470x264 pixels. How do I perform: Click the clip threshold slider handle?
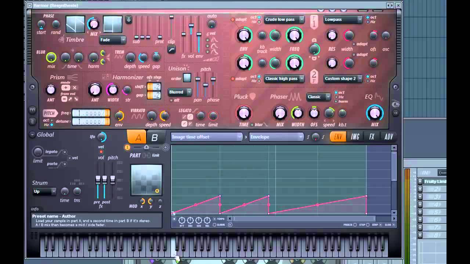[171, 17]
